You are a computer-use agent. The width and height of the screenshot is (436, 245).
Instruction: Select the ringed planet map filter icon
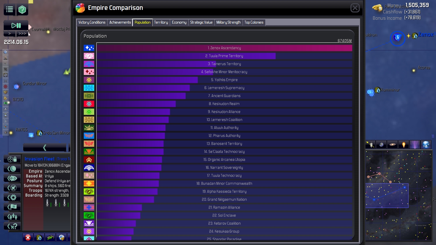tap(393, 145)
